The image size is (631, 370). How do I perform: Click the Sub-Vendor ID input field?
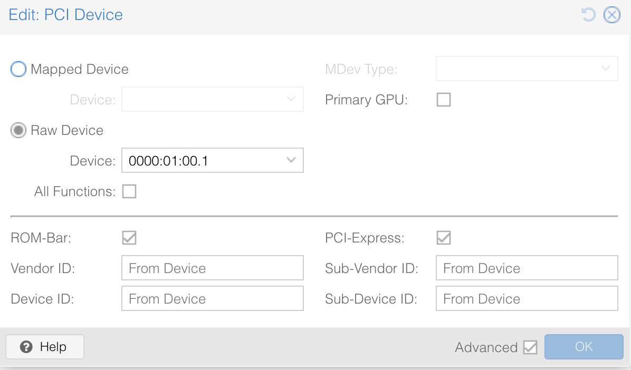click(x=527, y=268)
